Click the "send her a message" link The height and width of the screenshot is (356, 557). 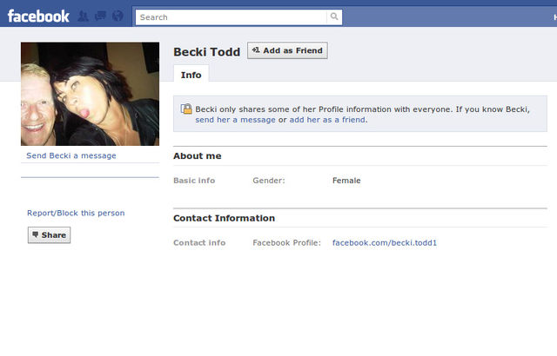click(x=235, y=120)
